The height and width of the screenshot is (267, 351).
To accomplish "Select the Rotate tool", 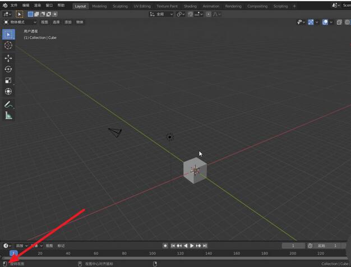I will click(8, 69).
